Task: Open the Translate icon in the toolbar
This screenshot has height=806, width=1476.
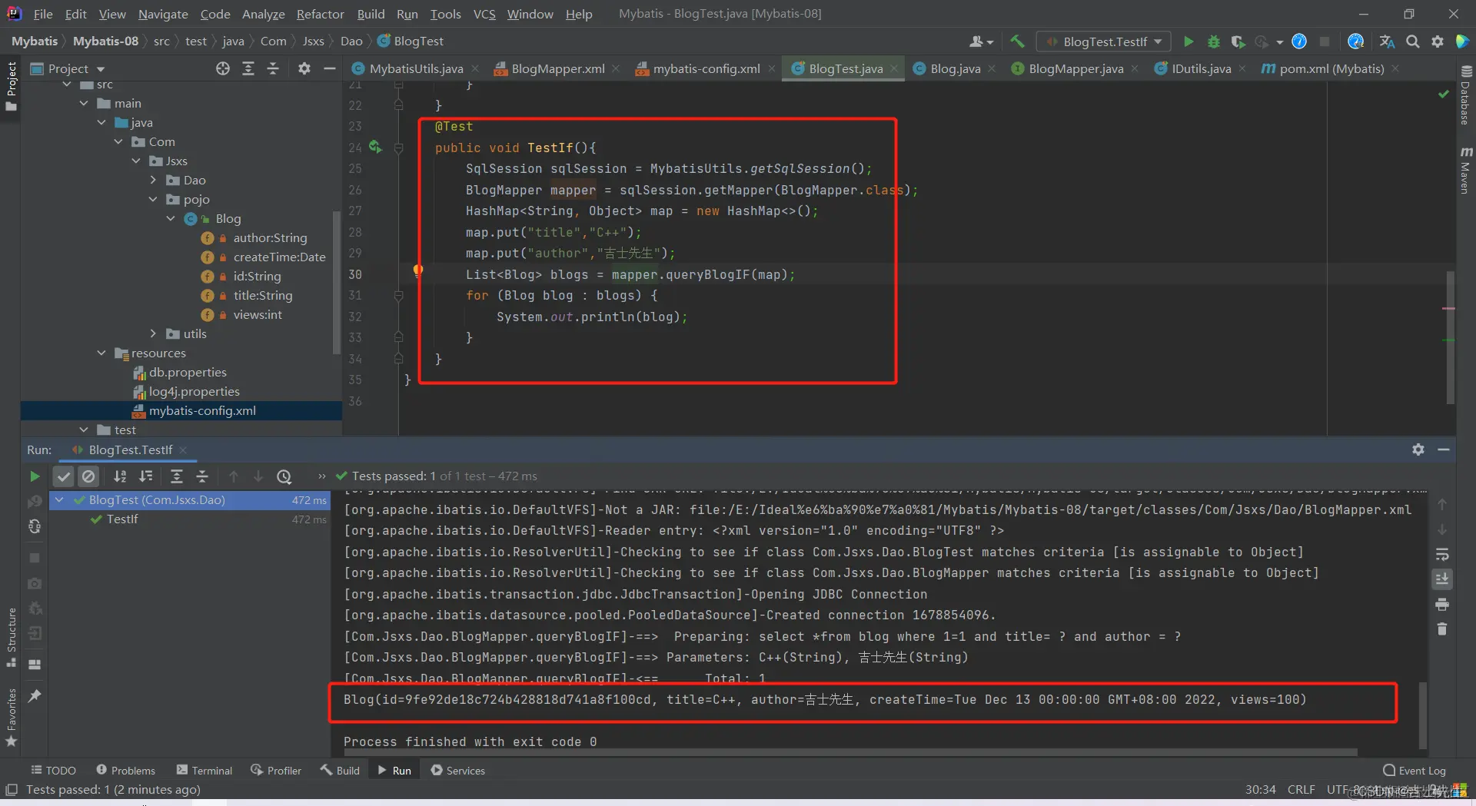Action: [1387, 41]
